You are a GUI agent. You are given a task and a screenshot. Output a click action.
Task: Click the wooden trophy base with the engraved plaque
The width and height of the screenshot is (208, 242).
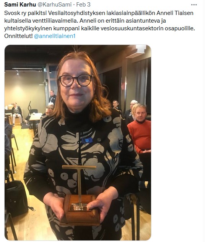click(80, 210)
